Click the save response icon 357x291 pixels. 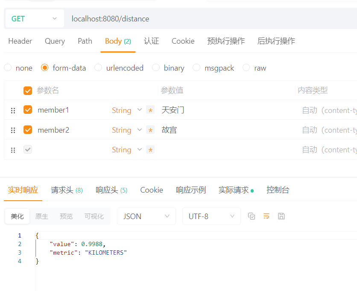(281, 216)
